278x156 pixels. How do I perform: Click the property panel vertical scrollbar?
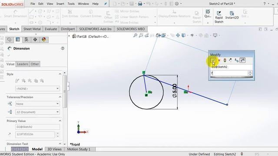[x=65, y=91]
